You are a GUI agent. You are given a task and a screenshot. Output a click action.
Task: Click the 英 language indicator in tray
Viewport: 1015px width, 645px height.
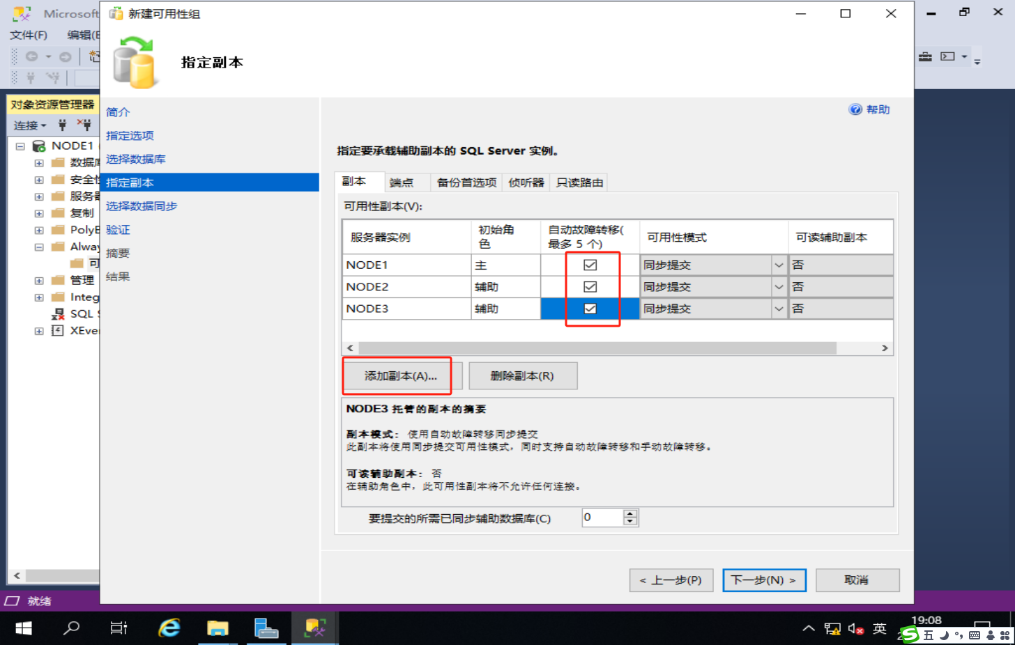880,629
